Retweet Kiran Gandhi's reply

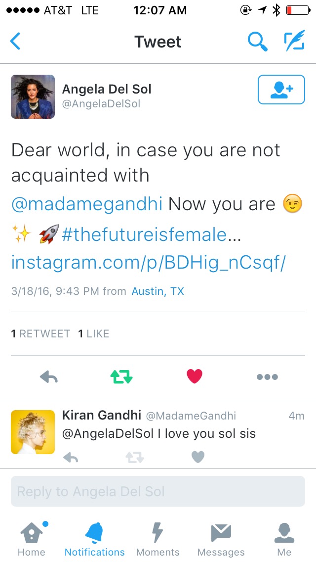[134, 458]
